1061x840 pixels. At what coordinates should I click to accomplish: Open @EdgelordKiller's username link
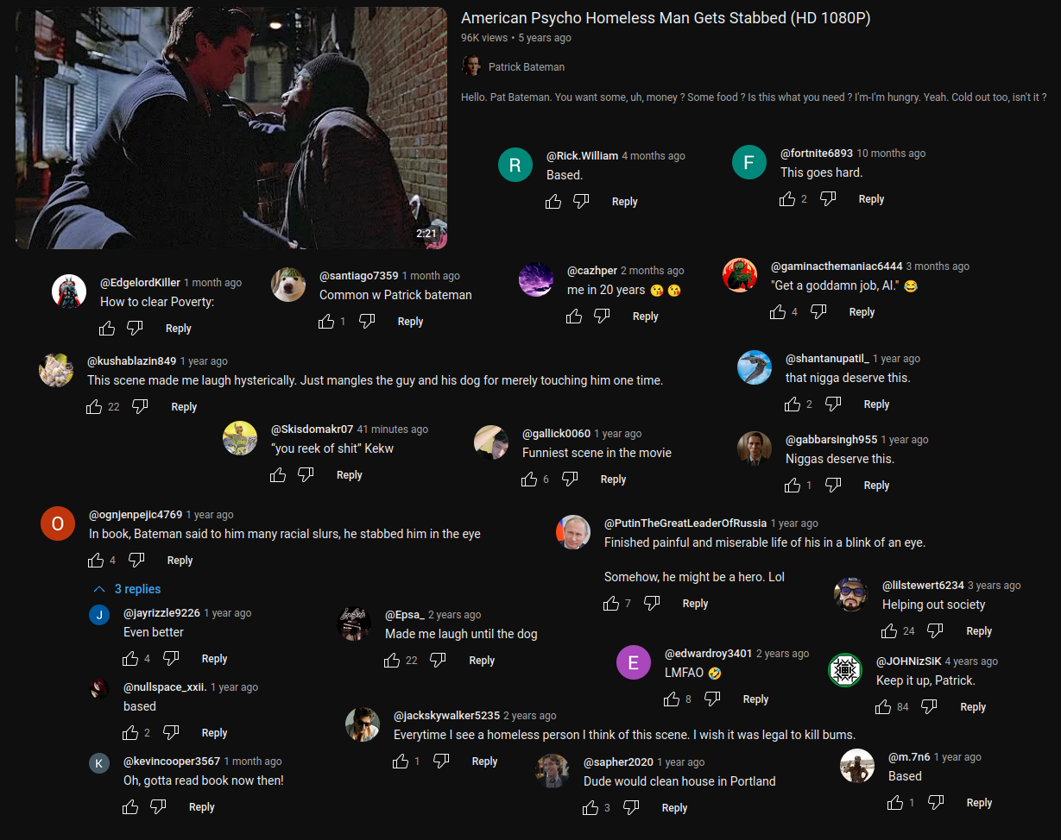[141, 283]
